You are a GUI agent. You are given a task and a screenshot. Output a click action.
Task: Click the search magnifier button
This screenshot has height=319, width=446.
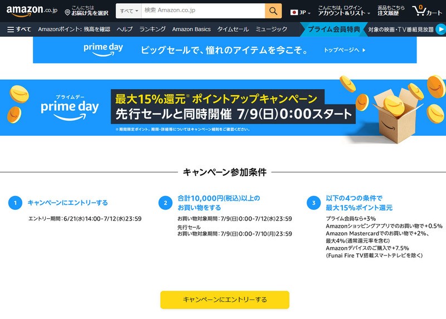click(273, 11)
